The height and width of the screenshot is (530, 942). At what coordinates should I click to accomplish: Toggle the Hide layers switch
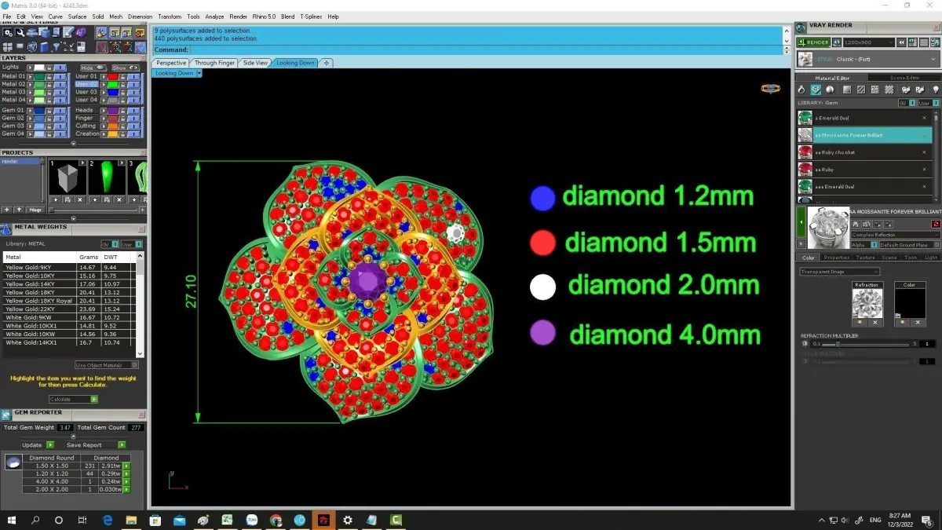[x=93, y=68]
